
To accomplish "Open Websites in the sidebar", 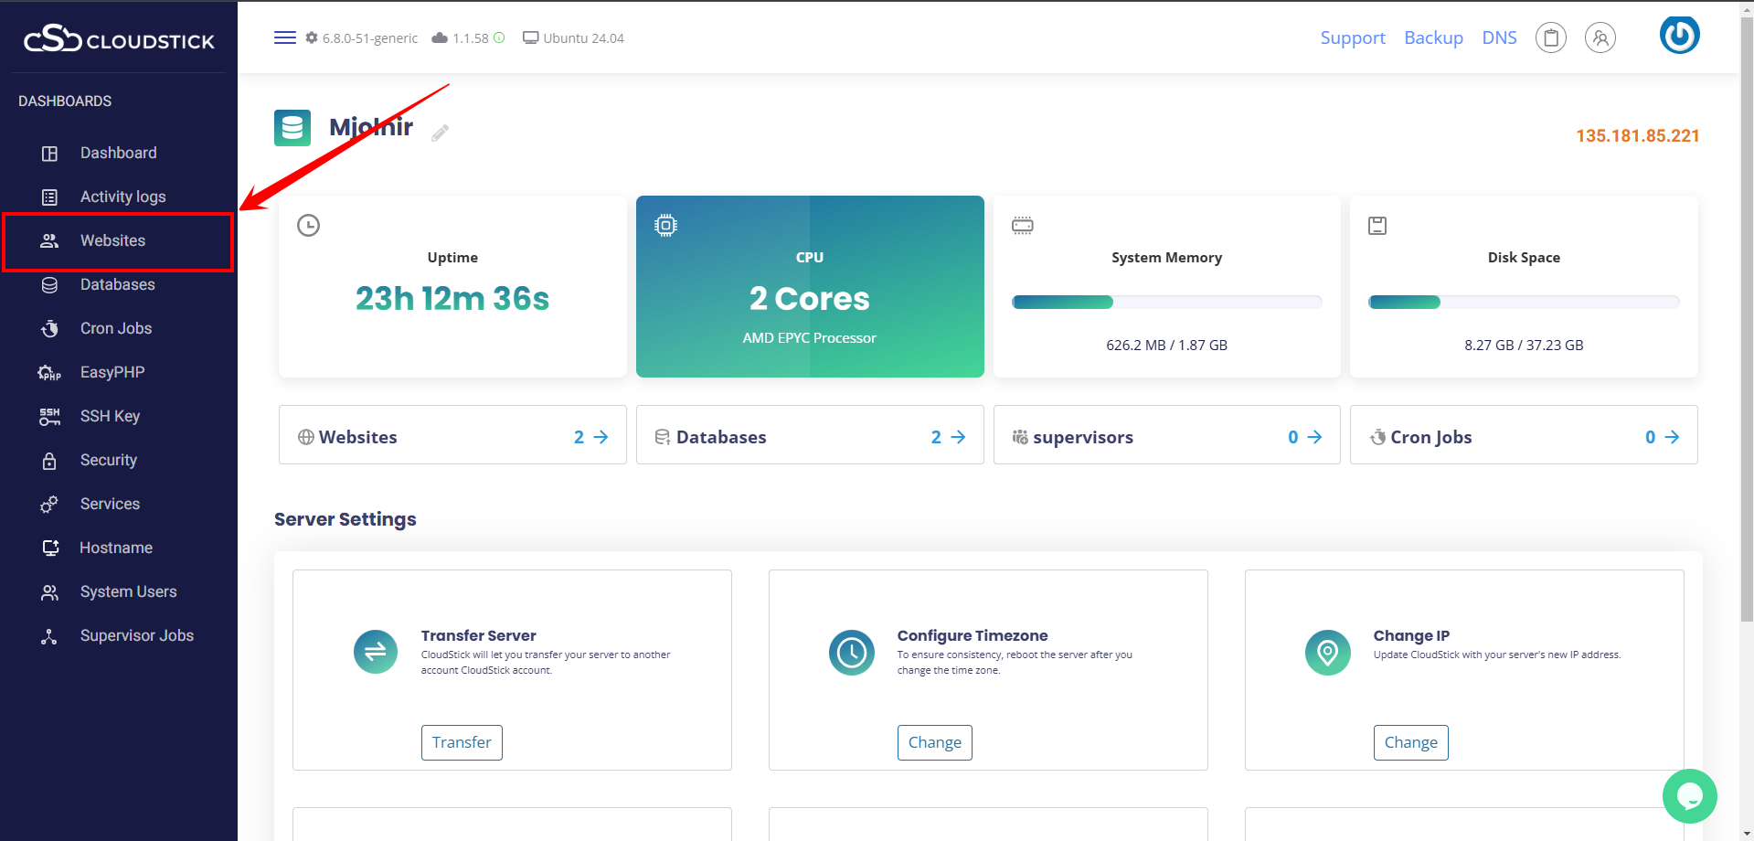I will pyautogui.click(x=112, y=240).
